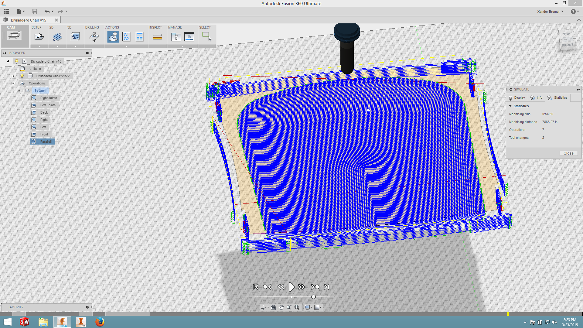Click the Drill operation icon
The height and width of the screenshot is (328, 583).
(x=93, y=36)
